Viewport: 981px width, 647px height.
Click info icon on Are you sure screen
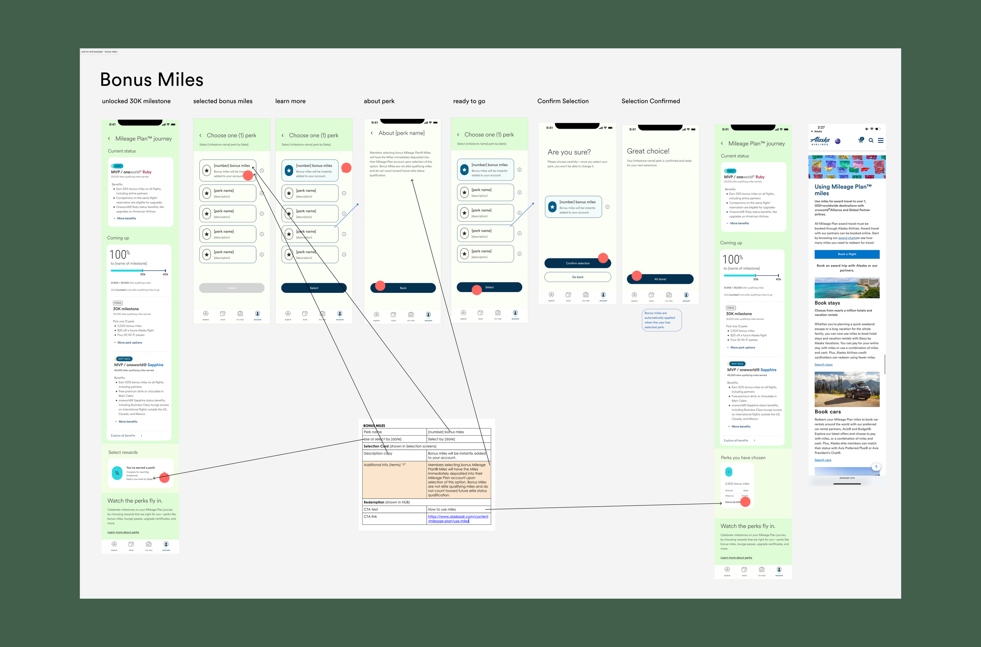[x=607, y=207]
